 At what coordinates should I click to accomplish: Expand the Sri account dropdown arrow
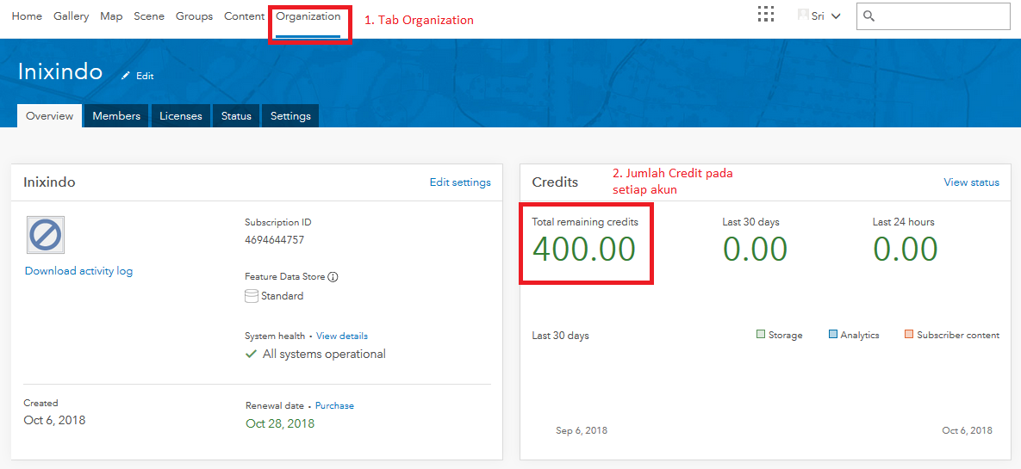836,16
